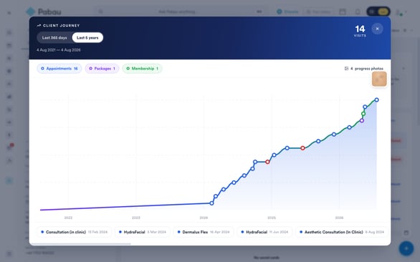This screenshot has width=420, height=262.
Task: Toggle the Membership 1 filter chip
Action: (142, 69)
